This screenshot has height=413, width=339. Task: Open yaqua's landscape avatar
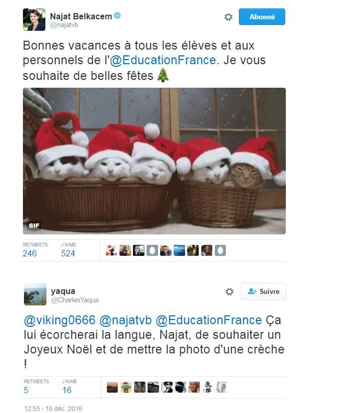tap(35, 294)
